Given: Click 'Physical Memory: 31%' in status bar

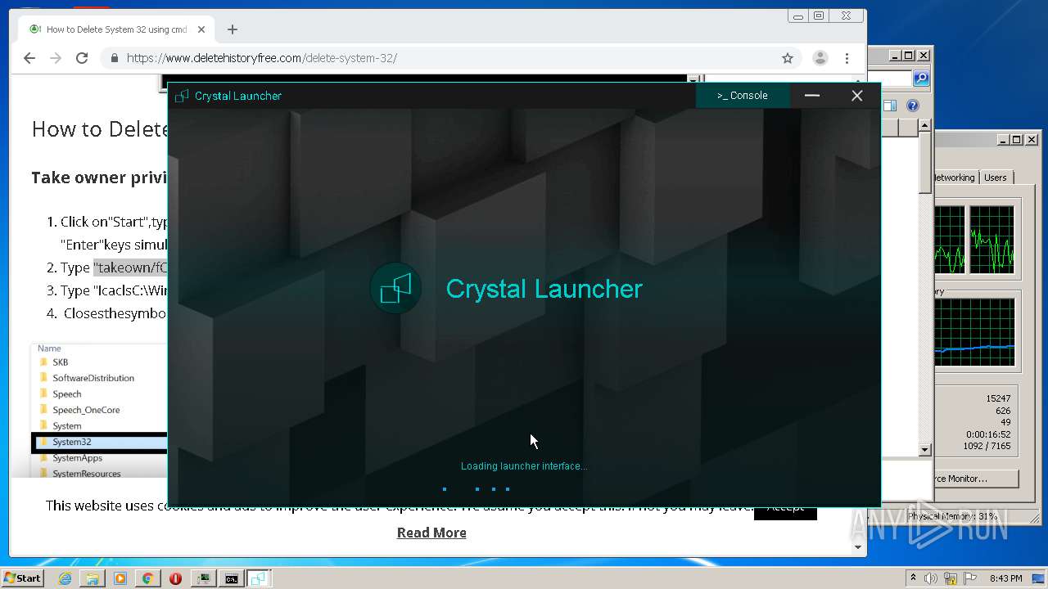Looking at the screenshot, I should click(x=952, y=517).
